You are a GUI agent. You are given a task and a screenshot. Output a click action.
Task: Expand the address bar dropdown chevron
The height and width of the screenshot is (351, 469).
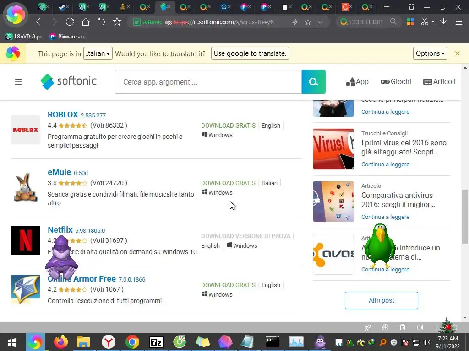tap(320, 22)
